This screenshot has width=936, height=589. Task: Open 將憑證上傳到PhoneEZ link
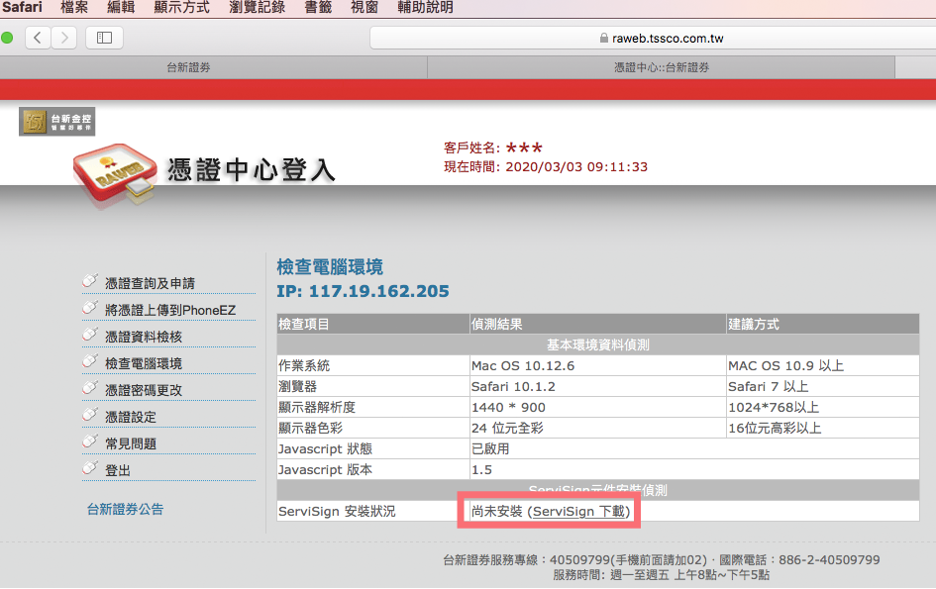coord(170,310)
